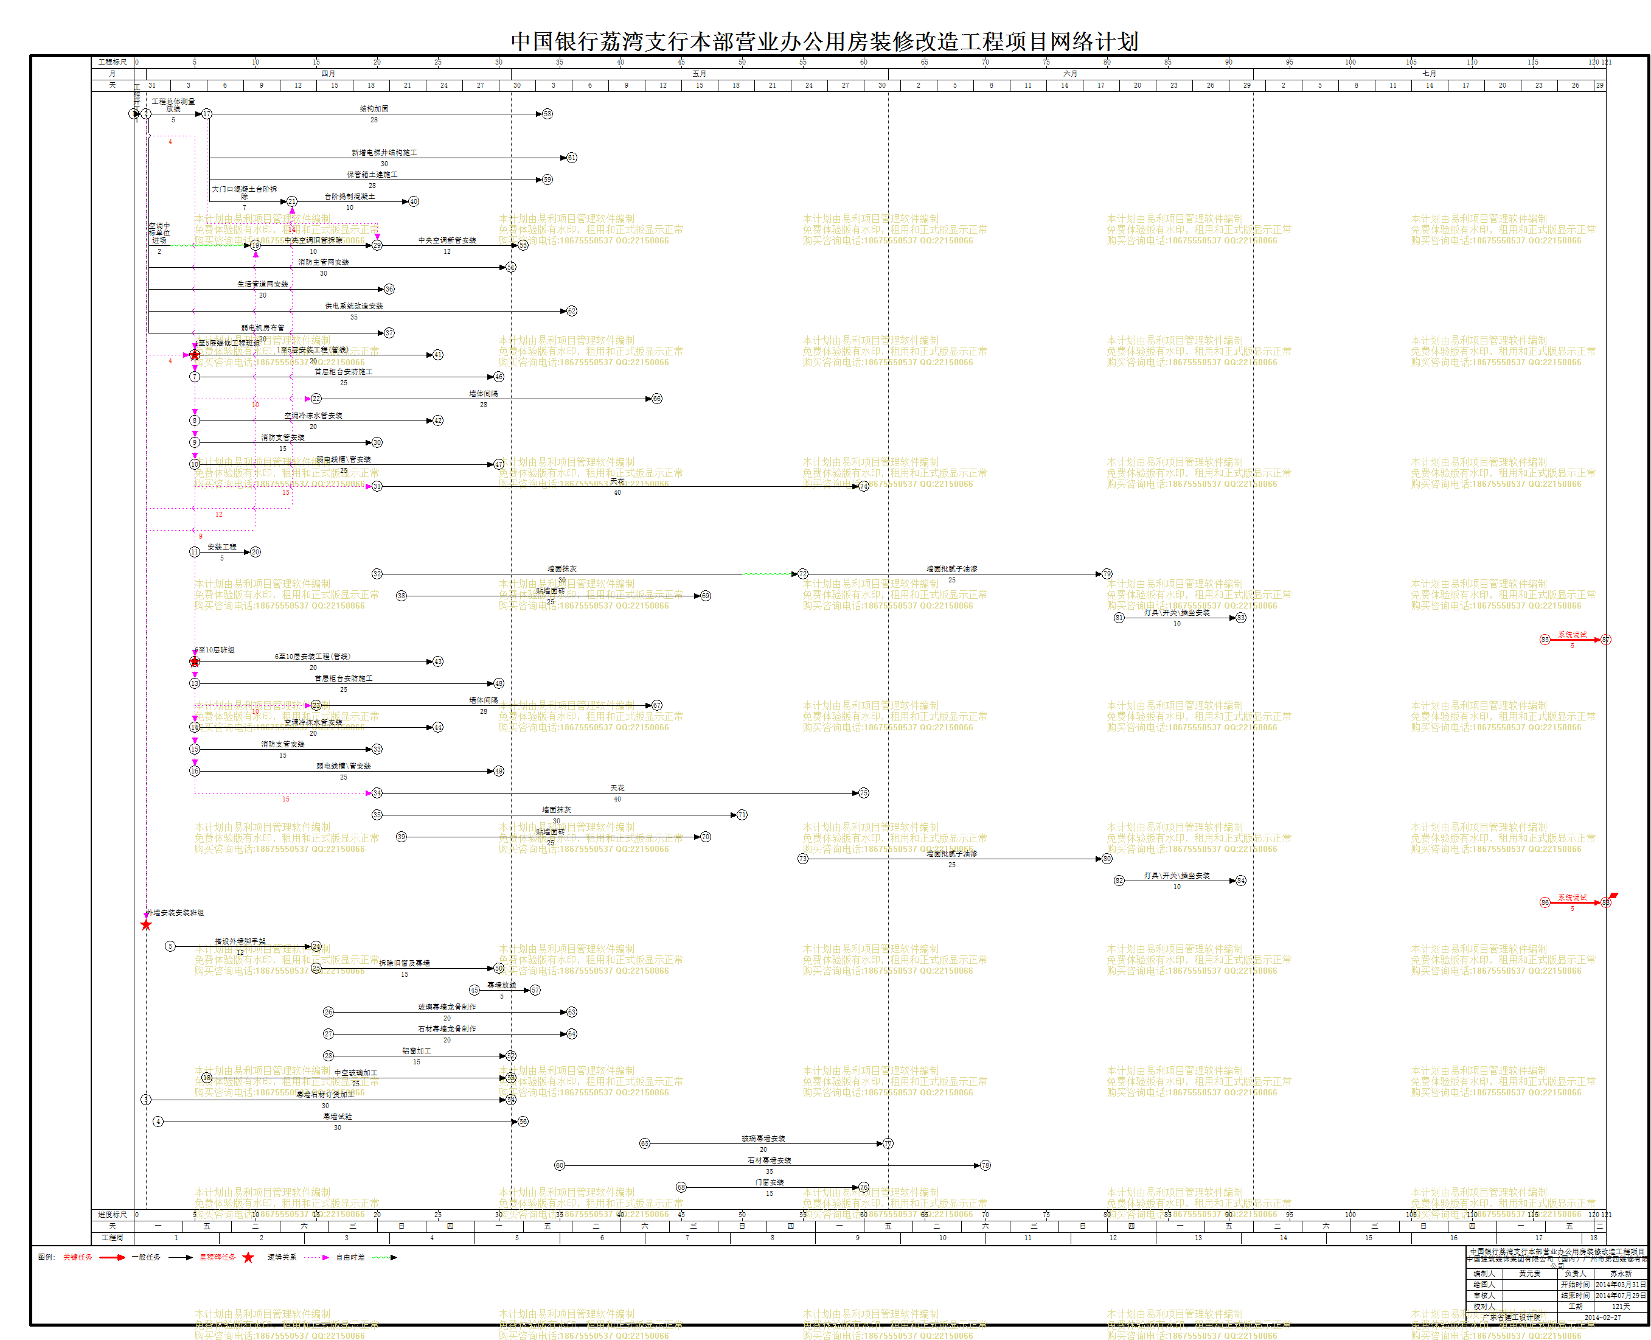Select network node 5 before 搭设外墙脚手架
The width and height of the screenshot is (1651, 1340).
click(x=170, y=946)
